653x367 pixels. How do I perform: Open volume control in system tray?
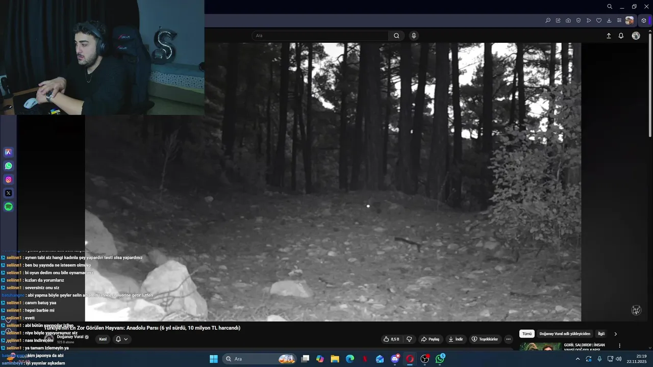pyautogui.click(x=619, y=359)
